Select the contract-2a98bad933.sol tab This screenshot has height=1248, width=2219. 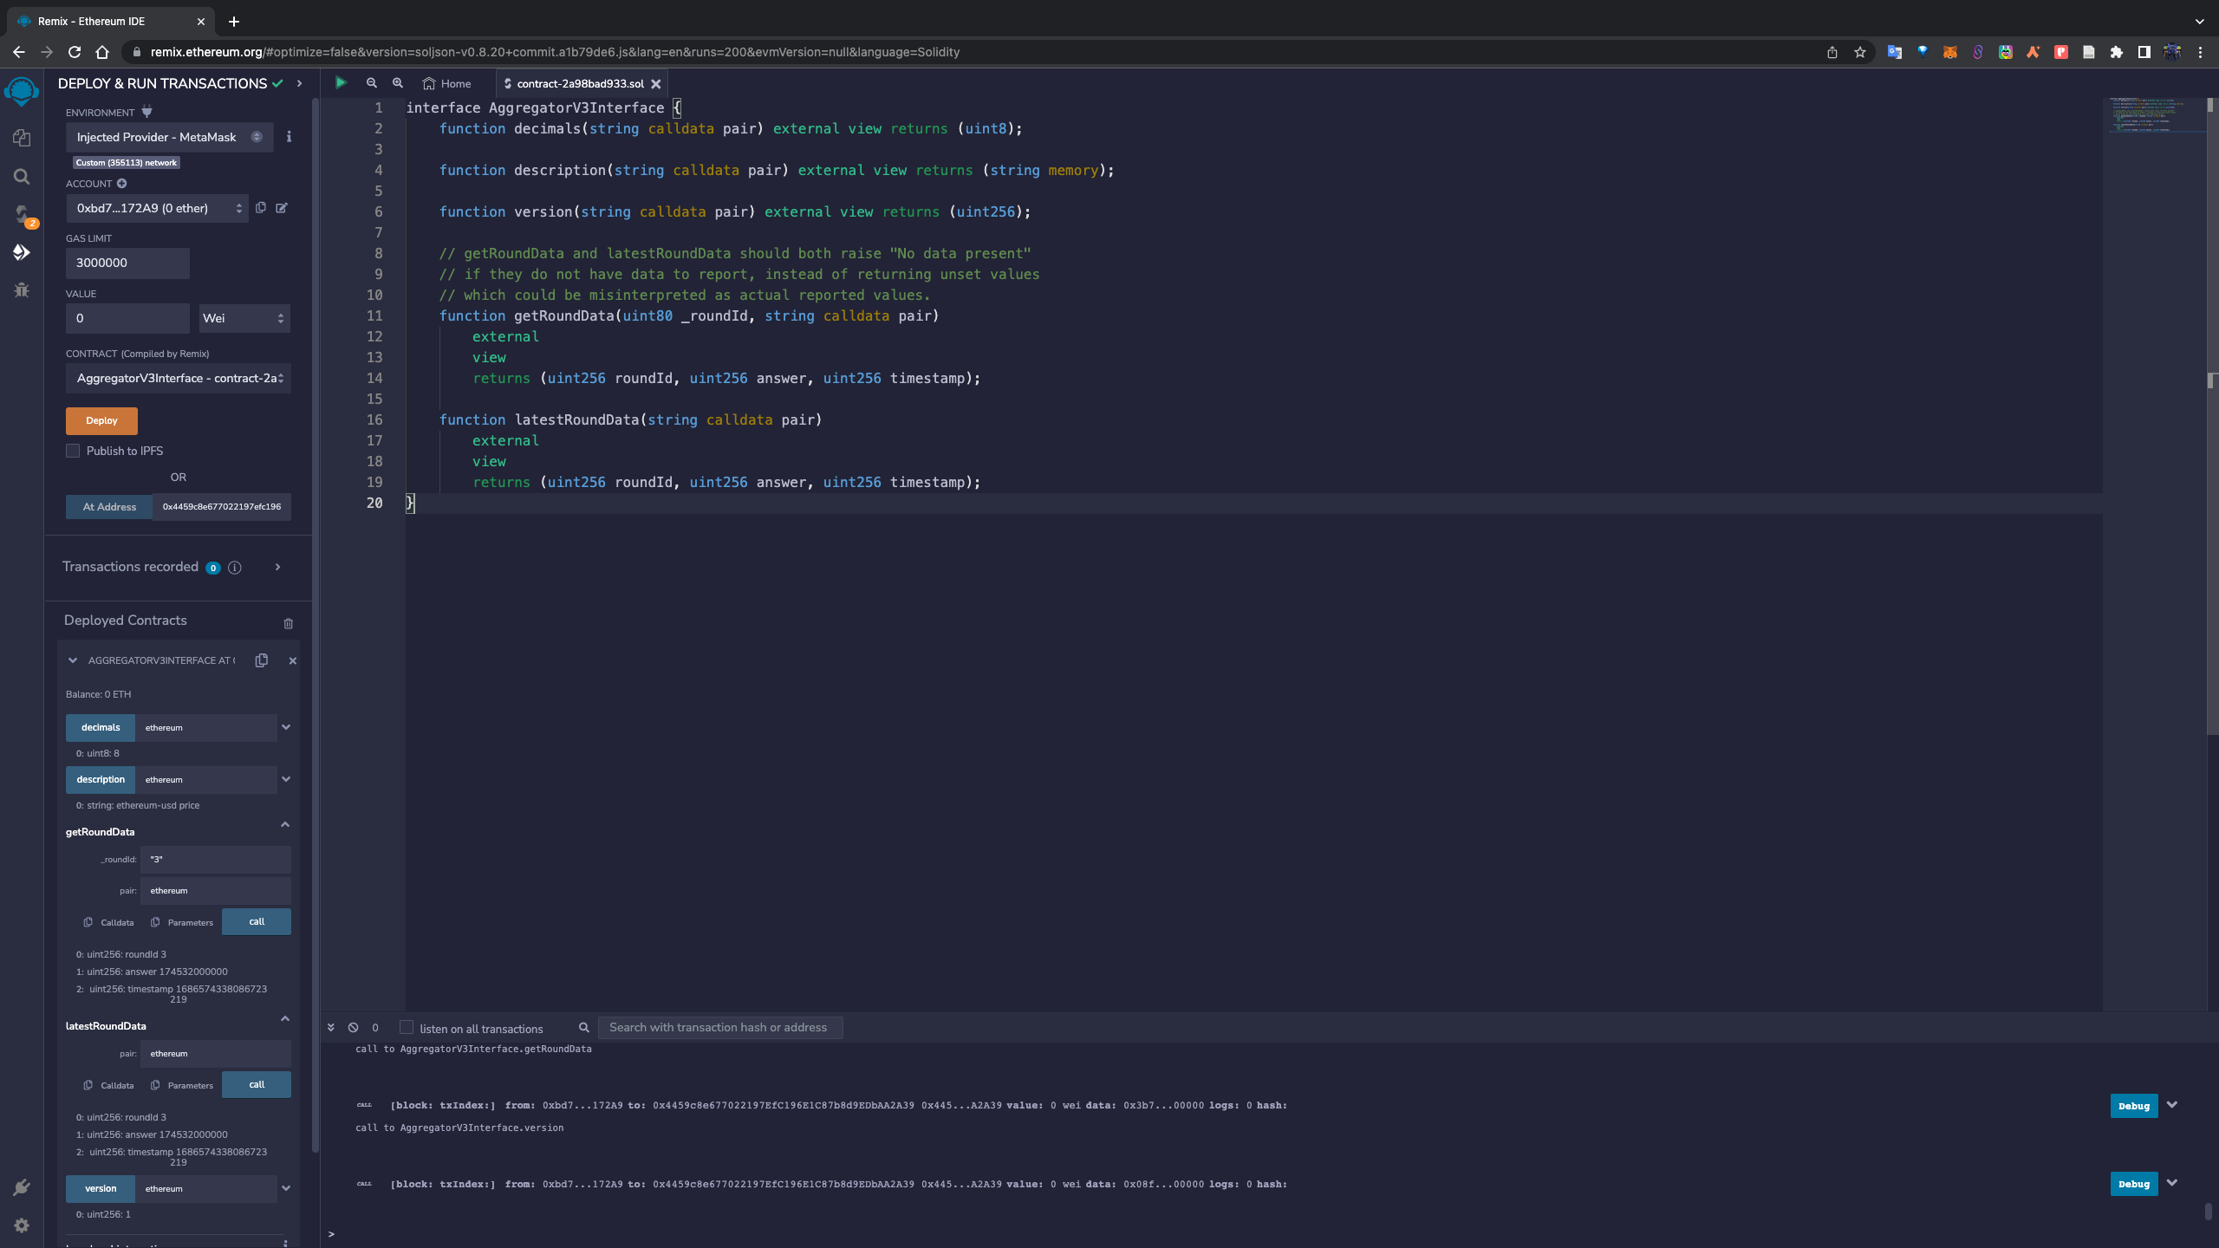pos(579,84)
